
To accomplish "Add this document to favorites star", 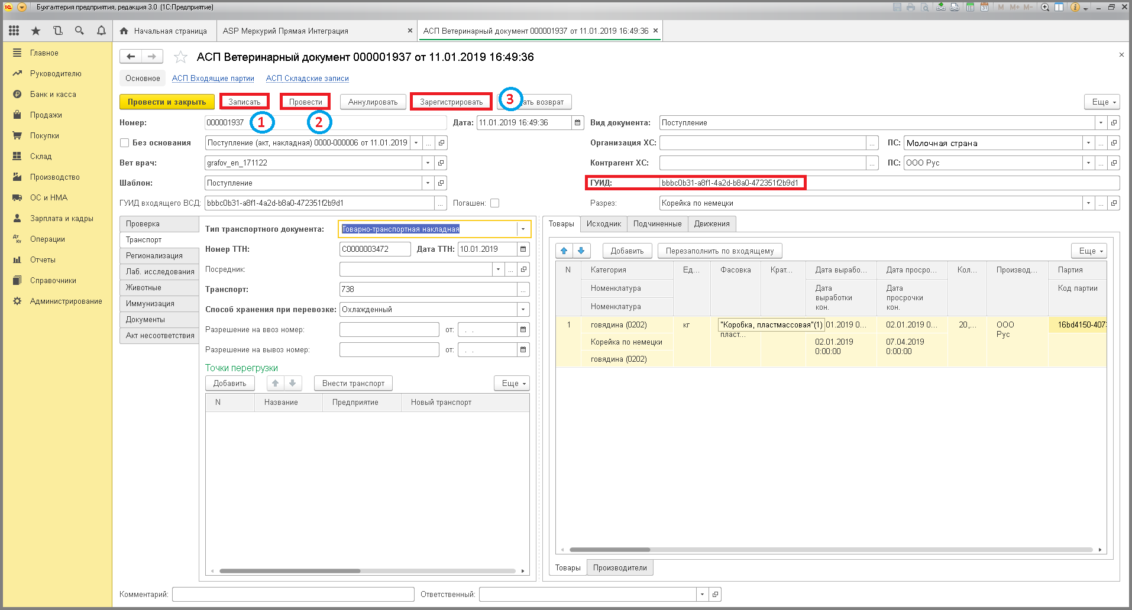I will click(x=180, y=57).
